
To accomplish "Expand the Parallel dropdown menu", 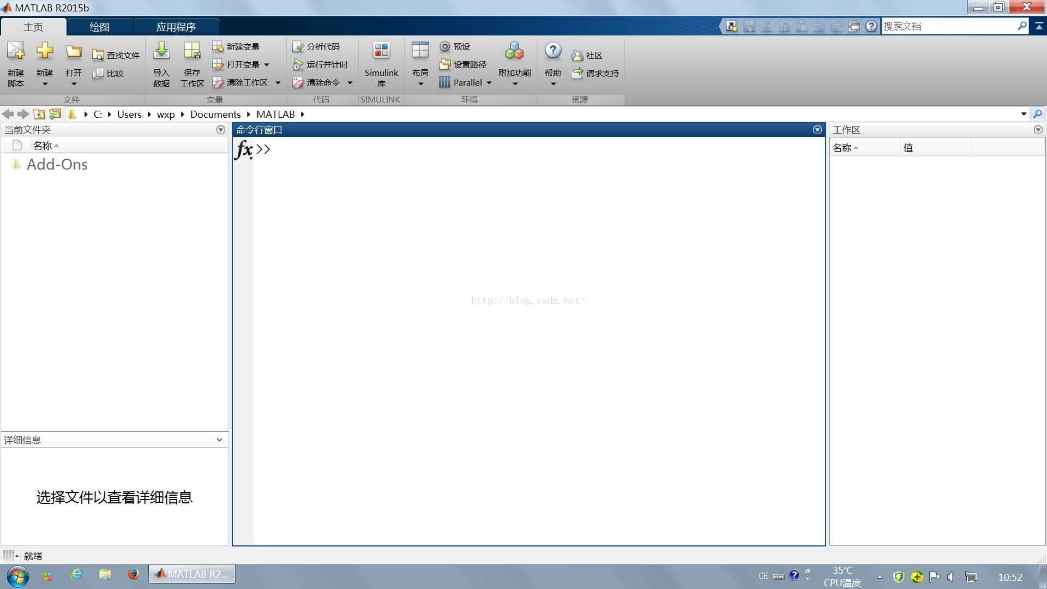I will [489, 83].
